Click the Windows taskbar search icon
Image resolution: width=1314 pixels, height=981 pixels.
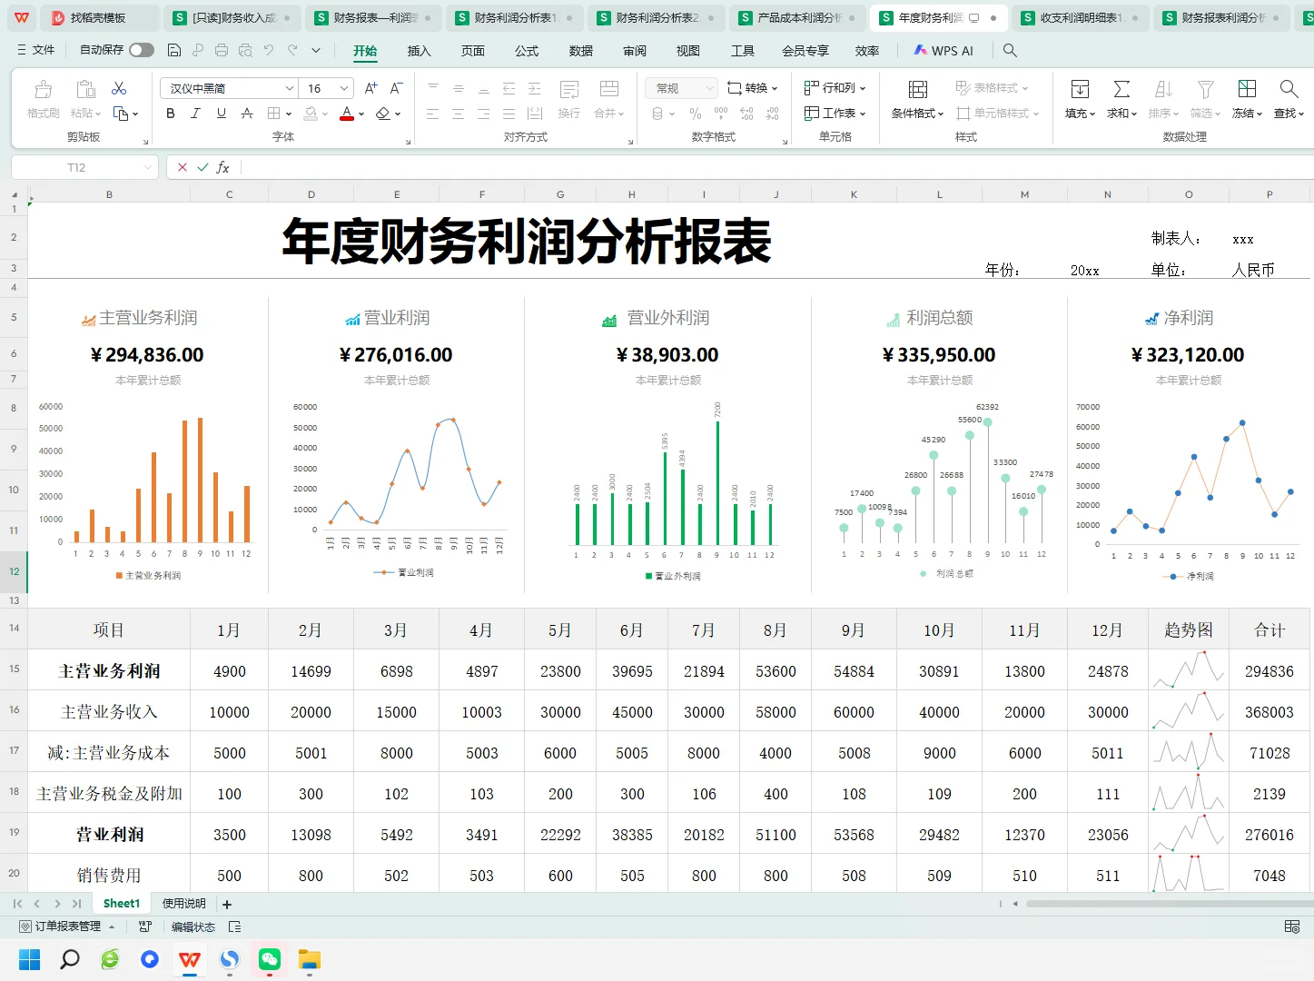(x=70, y=959)
